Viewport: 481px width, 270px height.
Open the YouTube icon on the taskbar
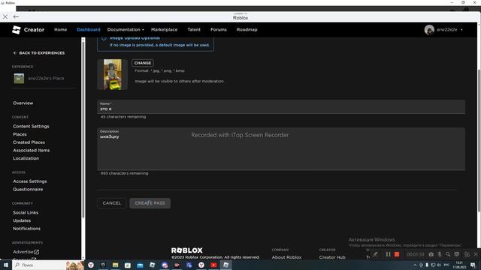(213, 265)
